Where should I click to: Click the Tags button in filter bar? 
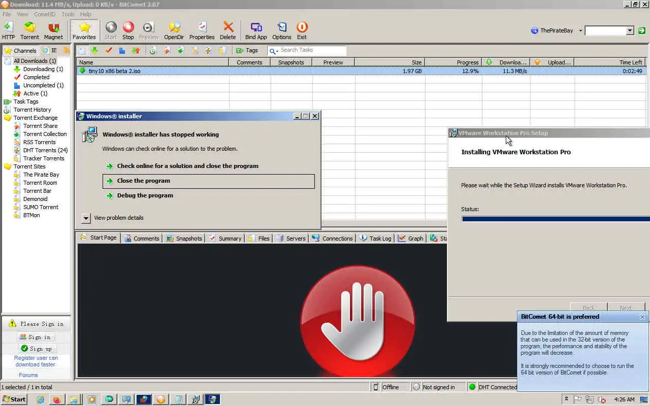[x=247, y=50]
